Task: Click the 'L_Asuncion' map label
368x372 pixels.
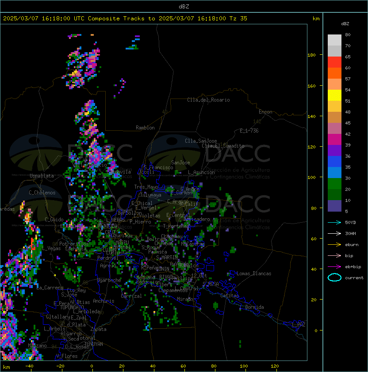Action: 201,172
